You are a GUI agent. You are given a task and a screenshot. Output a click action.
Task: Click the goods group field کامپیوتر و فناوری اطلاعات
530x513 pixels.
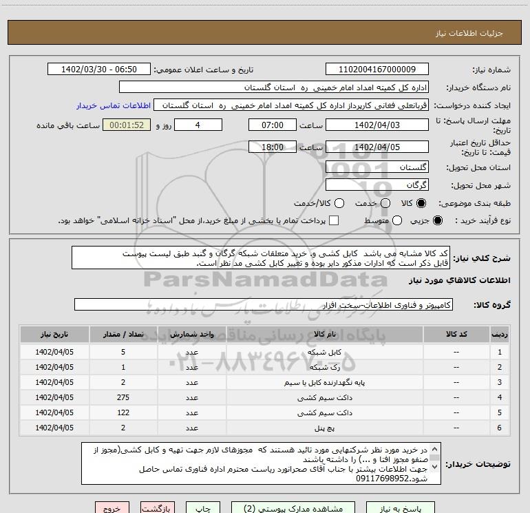click(264, 304)
